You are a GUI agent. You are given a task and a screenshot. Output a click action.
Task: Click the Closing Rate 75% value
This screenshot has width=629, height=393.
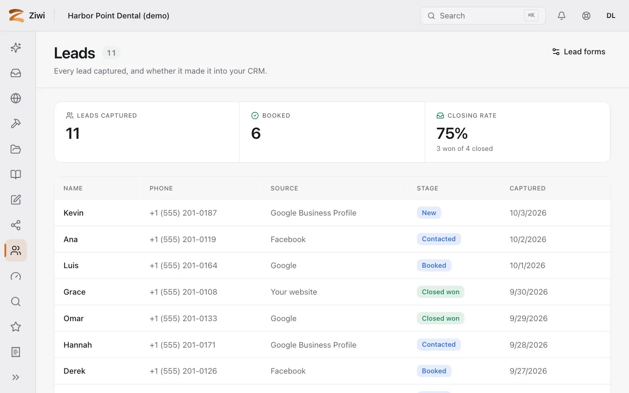click(x=452, y=133)
